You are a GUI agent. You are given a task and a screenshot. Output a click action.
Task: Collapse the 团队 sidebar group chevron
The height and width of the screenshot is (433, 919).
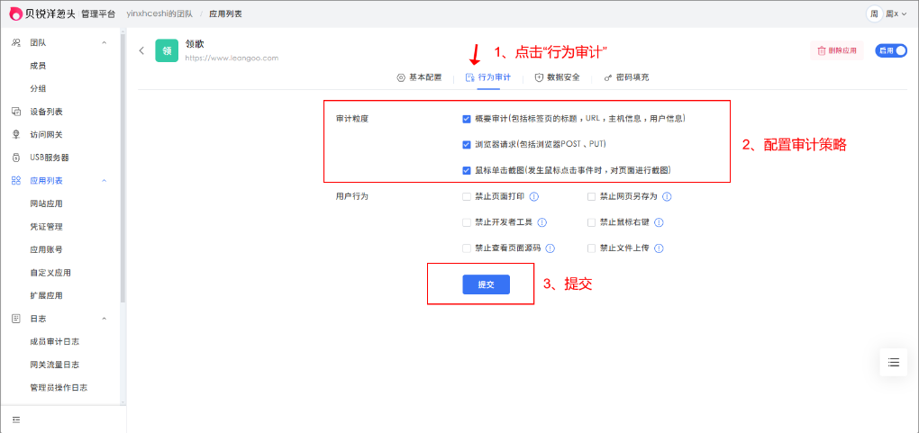click(x=105, y=43)
